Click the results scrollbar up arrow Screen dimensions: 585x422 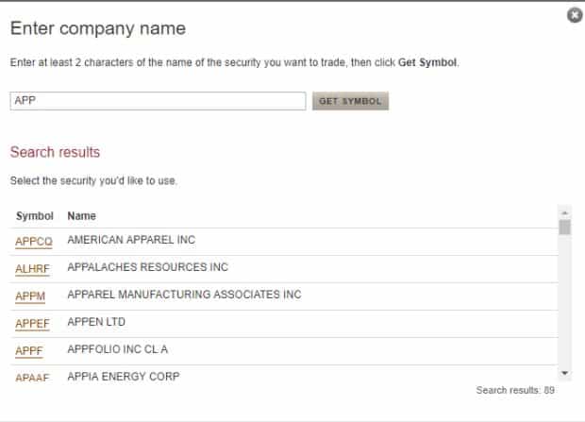coord(565,212)
